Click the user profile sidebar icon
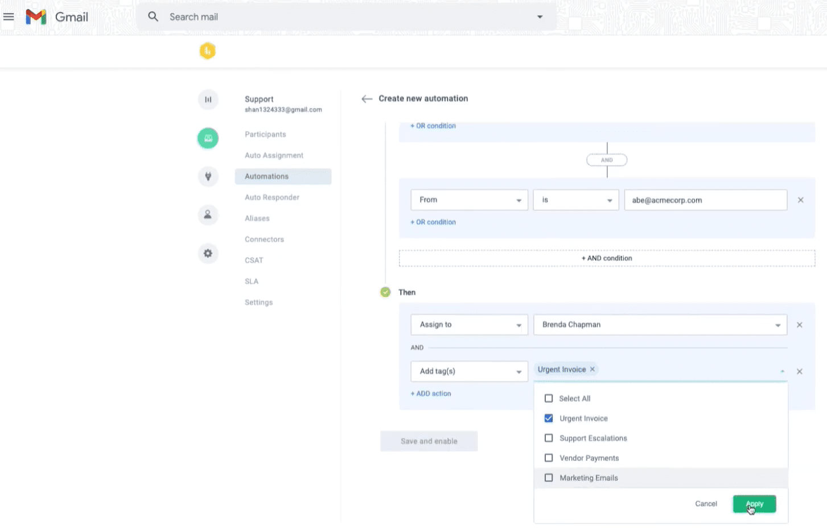827x529 pixels. coord(208,215)
